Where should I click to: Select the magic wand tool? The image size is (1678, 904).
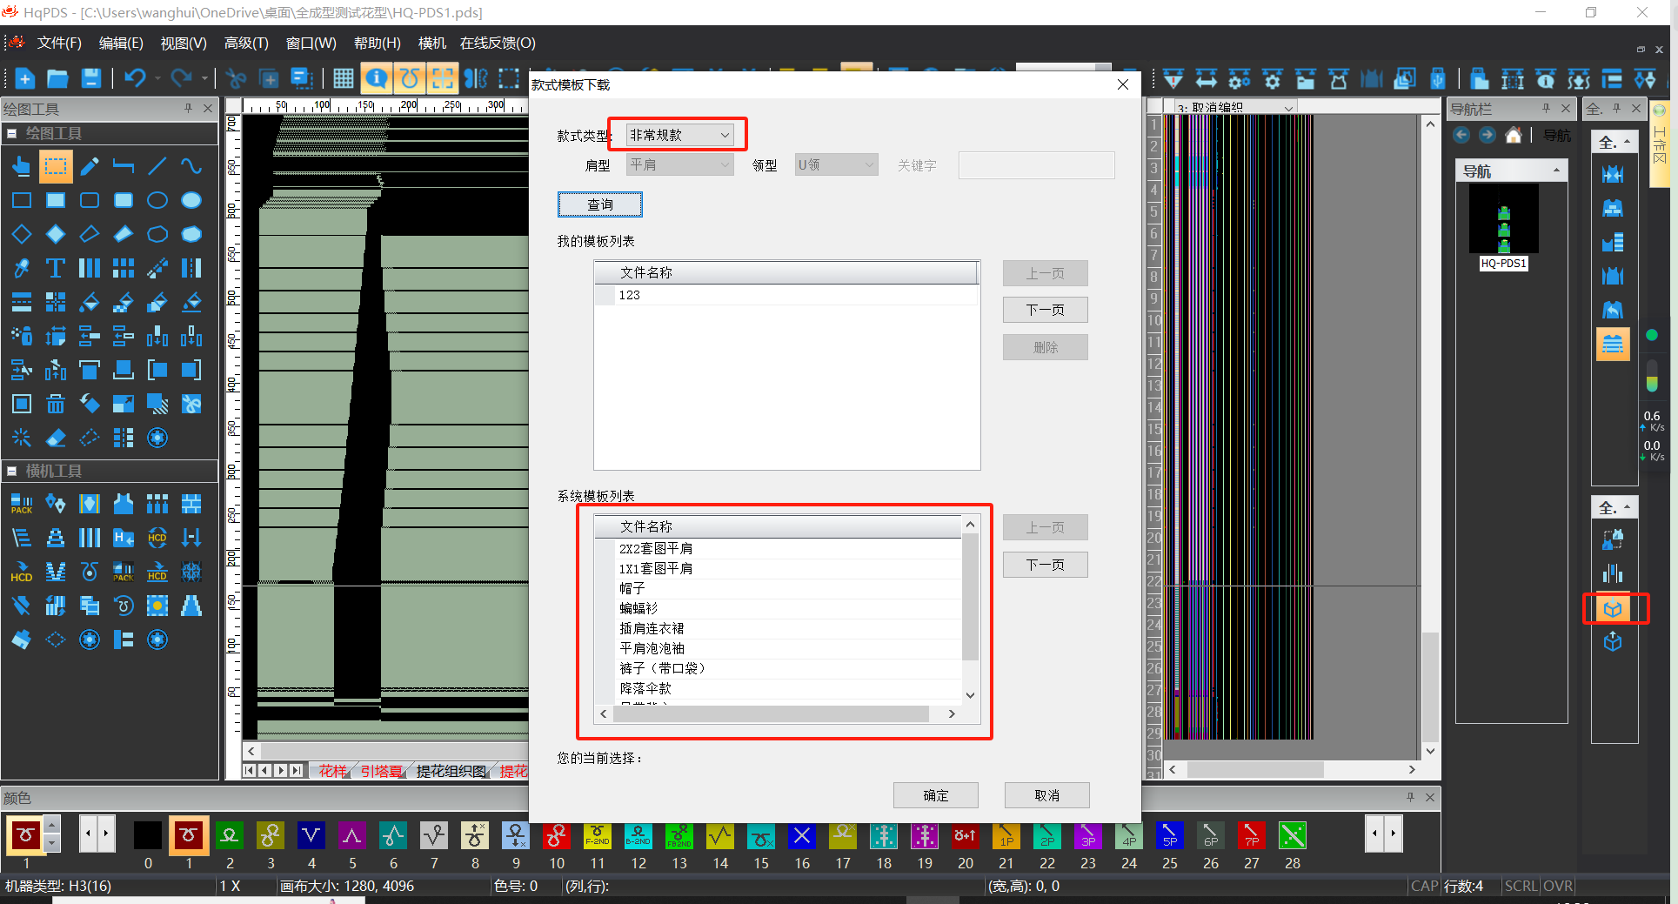[x=22, y=438]
